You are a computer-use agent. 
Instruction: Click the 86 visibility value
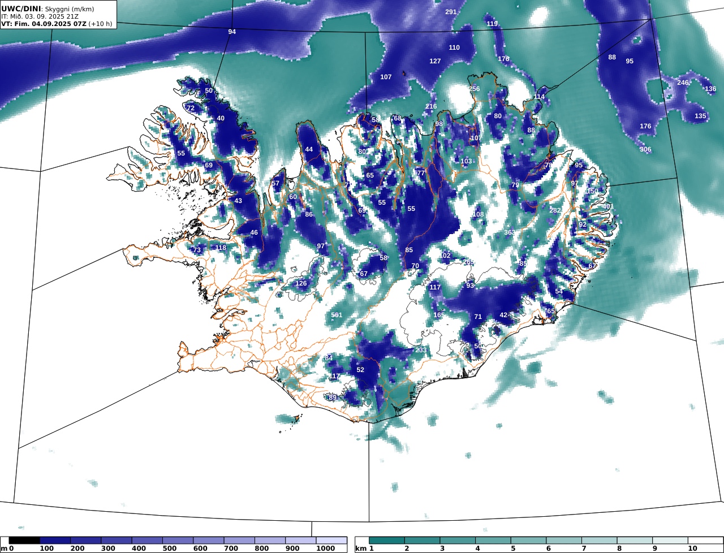[x=309, y=214]
